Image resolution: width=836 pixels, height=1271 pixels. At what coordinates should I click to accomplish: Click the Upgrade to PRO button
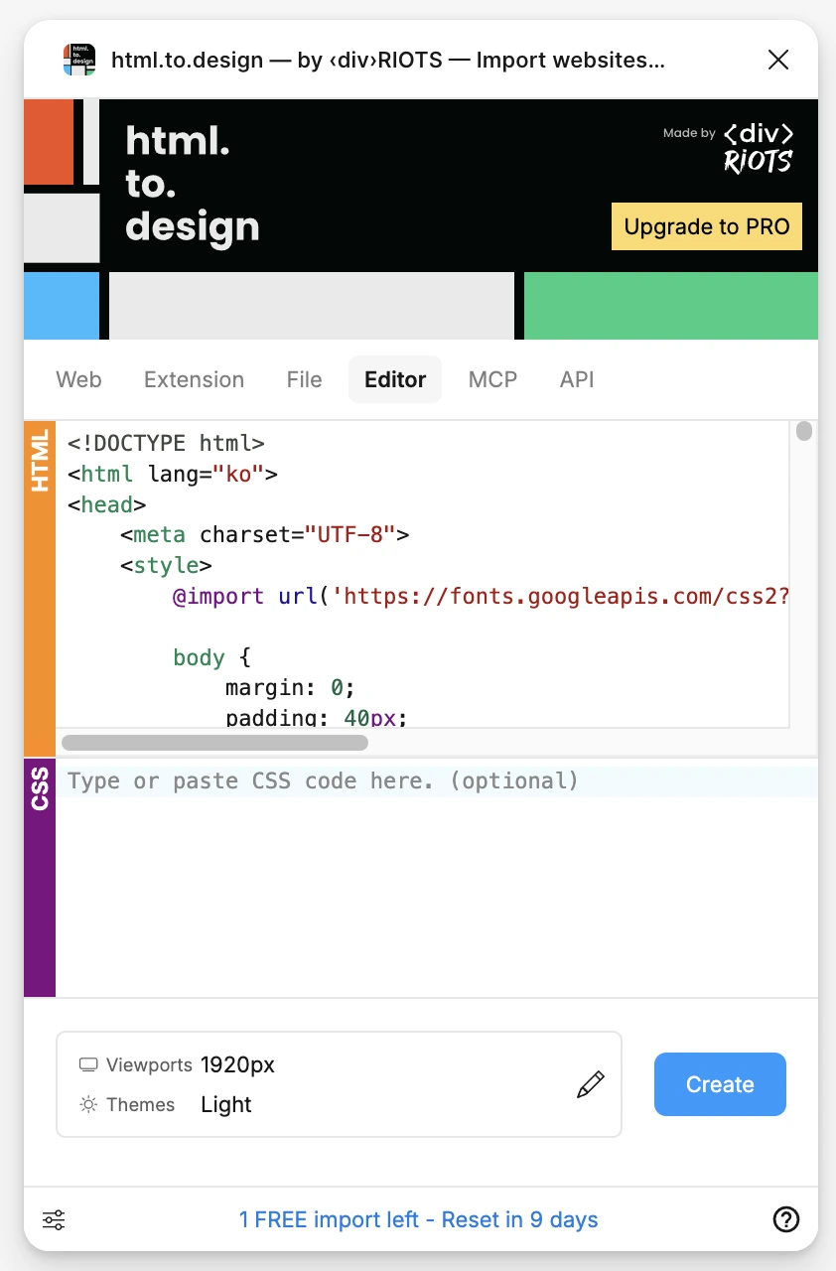(x=707, y=226)
